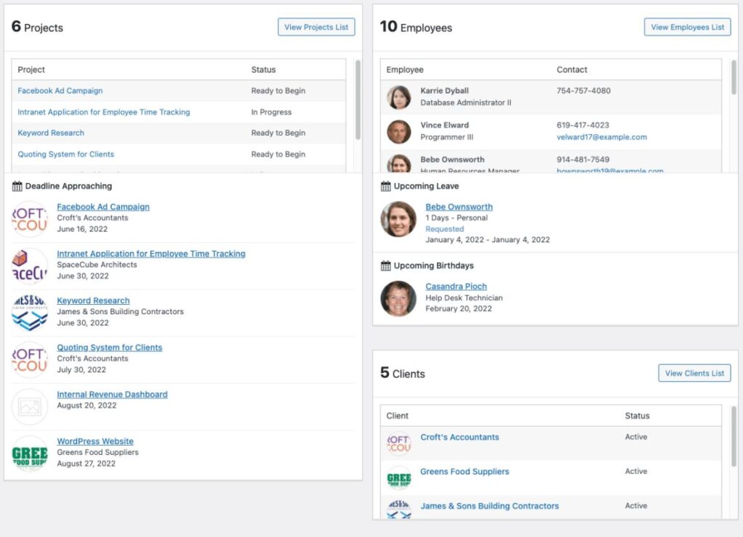Image resolution: width=743 pixels, height=537 pixels.
Task: Open WordPress Website deadline link
Action: [95, 441]
